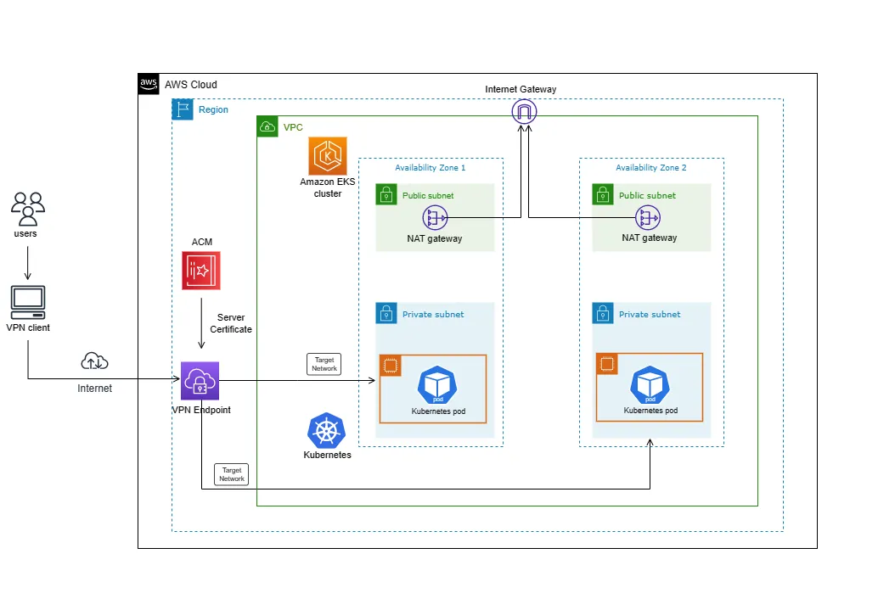Click the Server Certificate label

[230, 322]
